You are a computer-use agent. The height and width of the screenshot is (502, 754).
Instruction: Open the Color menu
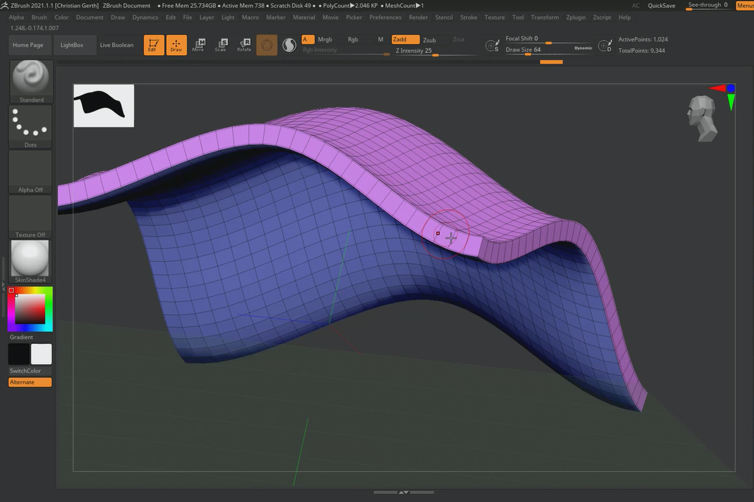(62, 18)
